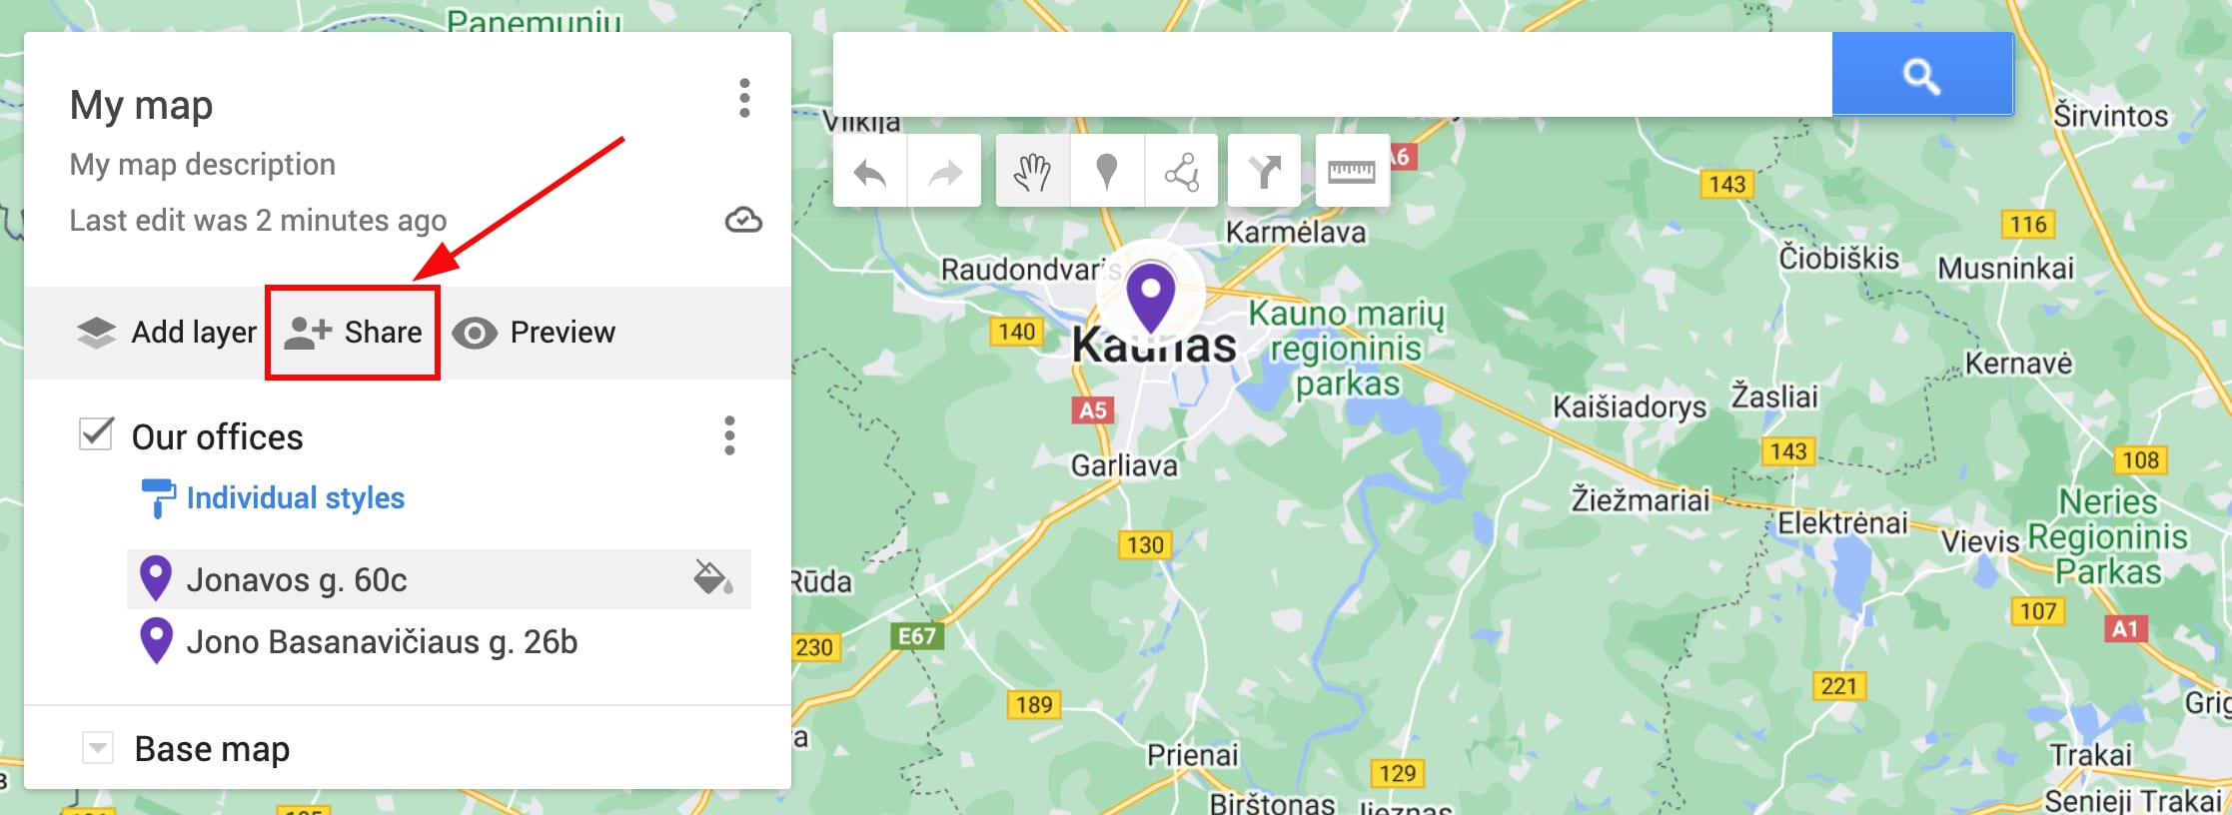Click inside the map search field
This screenshot has height=815, width=2232.
click(x=1333, y=75)
